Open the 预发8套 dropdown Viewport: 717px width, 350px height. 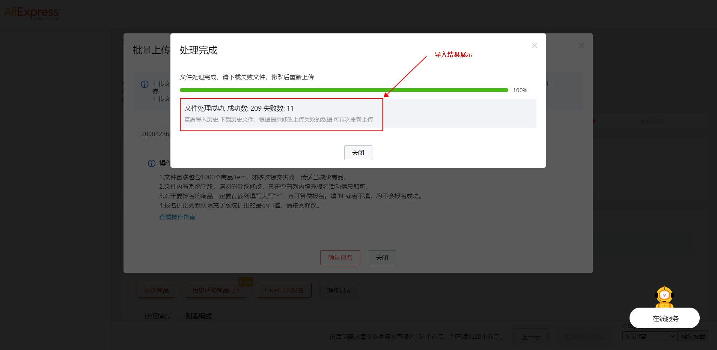click(x=649, y=336)
